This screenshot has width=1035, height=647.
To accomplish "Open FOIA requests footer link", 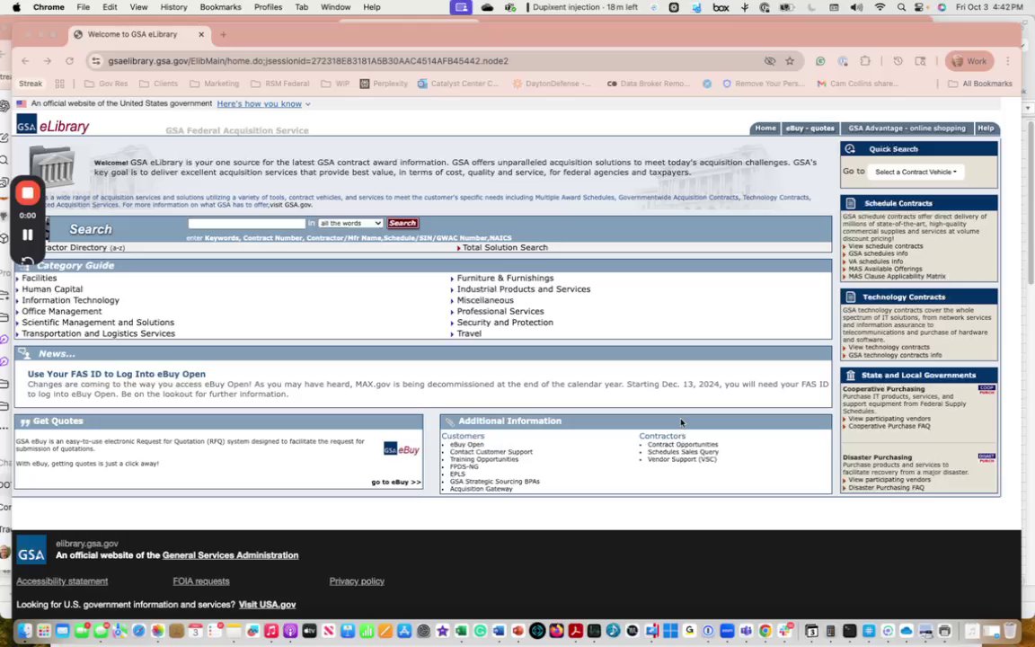I will (201, 581).
